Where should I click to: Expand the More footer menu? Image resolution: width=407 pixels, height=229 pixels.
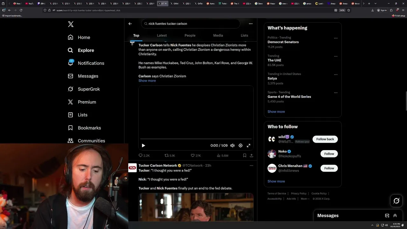(x=305, y=199)
